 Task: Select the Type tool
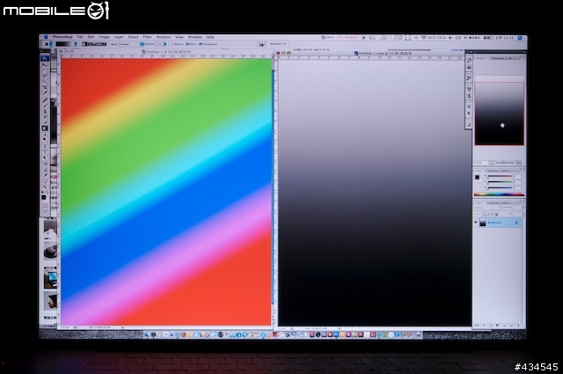[x=45, y=151]
